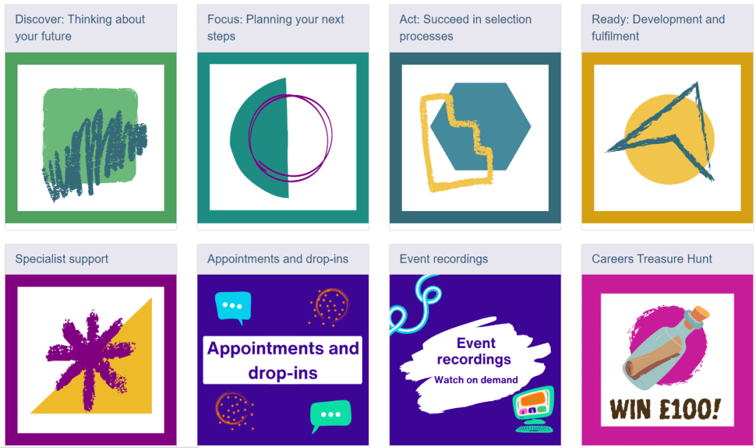Image resolution: width=756 pixels, height=448 pixels.
Task: Select the 'Event recordings' title link
Action: point(444,259)
